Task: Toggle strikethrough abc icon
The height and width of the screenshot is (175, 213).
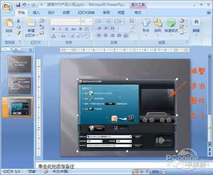Action: (x=74, y=29)
